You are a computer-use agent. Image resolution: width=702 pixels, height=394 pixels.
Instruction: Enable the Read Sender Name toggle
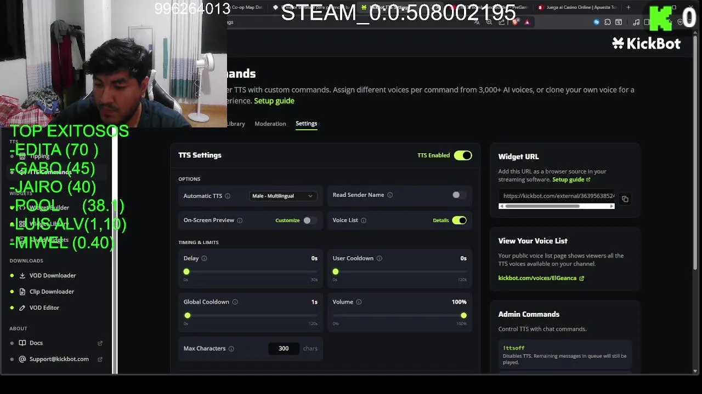pyautogui.click(x=459, y=195)
